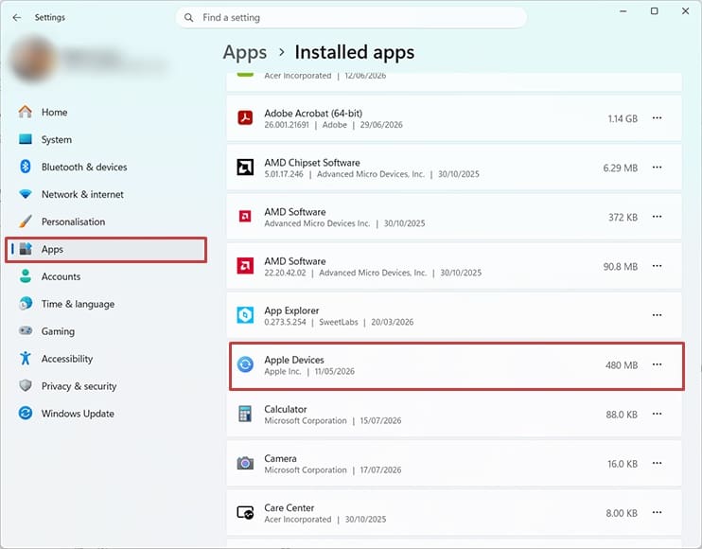Click the 6.29 MB size value
This screenshot has height=549, width=702.
coord(620,168)
